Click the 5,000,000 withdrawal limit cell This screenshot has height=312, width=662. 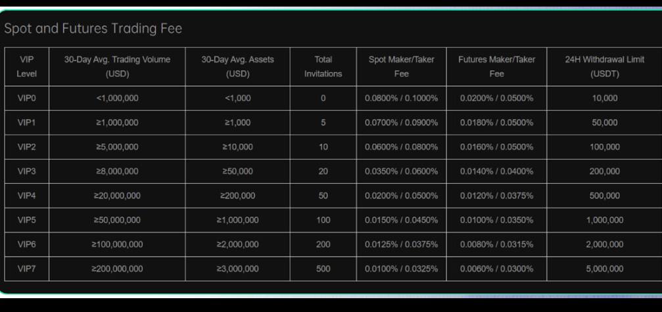click(604, 269)
